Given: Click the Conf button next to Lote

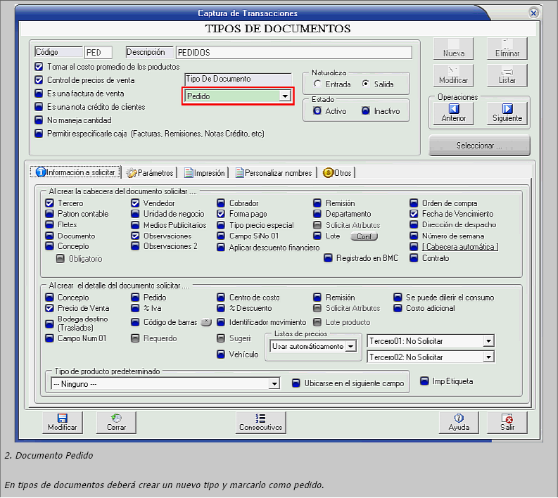Looking at the screenshot, I should (x=364, y=236).
